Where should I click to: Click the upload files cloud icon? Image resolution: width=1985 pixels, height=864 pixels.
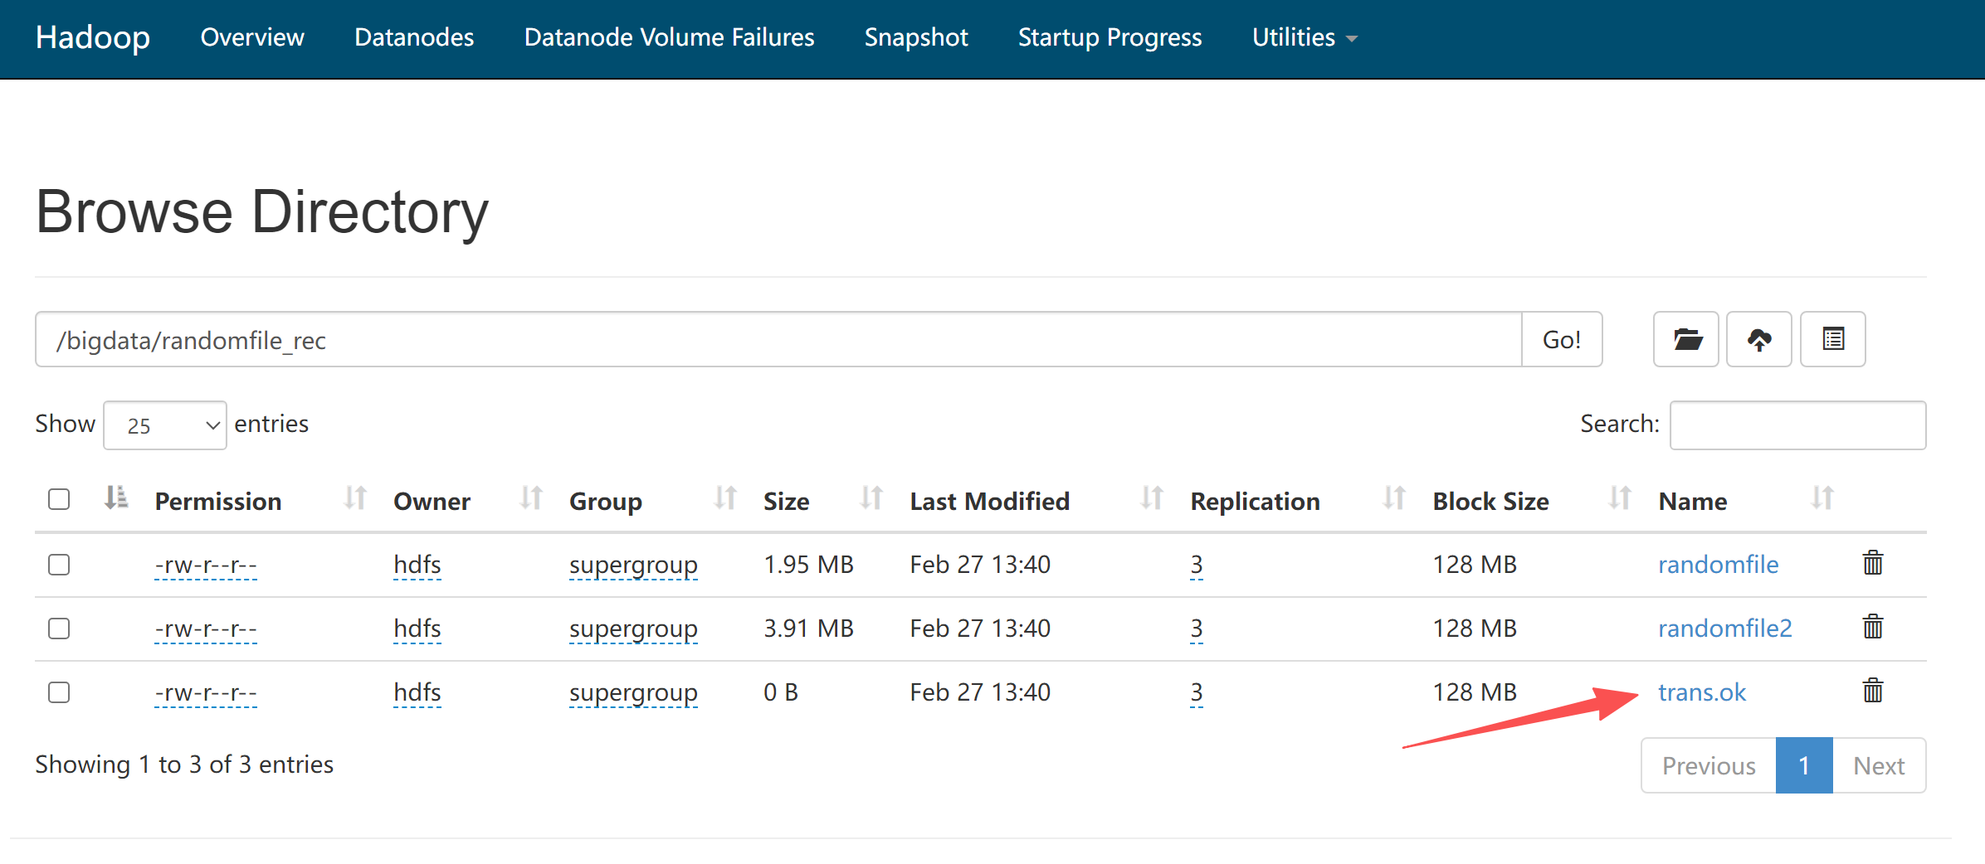click(1758, 339)
